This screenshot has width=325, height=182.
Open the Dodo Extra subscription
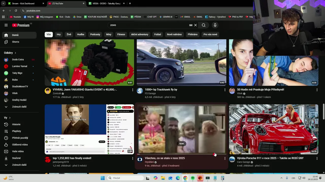(x=19, y=60)
